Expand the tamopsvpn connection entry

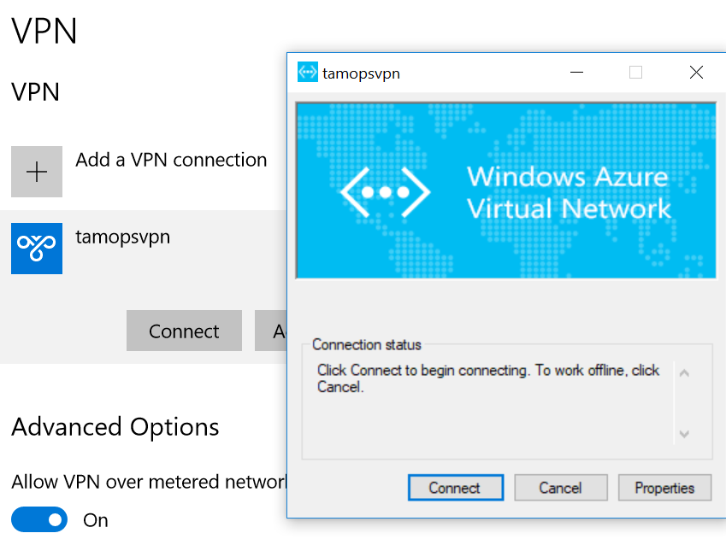tap(122, 237)
